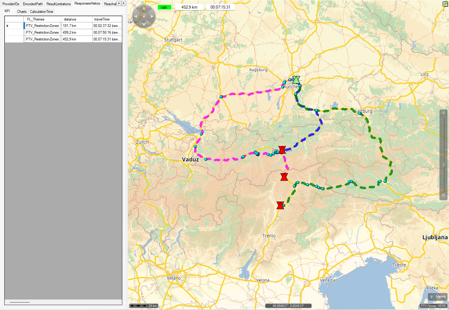
Task: Click the zoom in plus button
Action: (443, 113)
